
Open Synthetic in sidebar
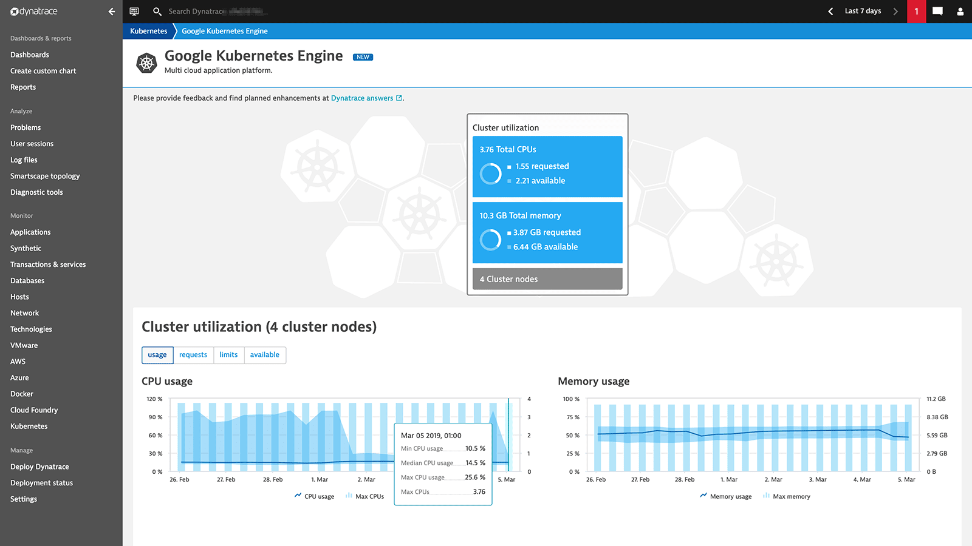click(x=26, y=248)
